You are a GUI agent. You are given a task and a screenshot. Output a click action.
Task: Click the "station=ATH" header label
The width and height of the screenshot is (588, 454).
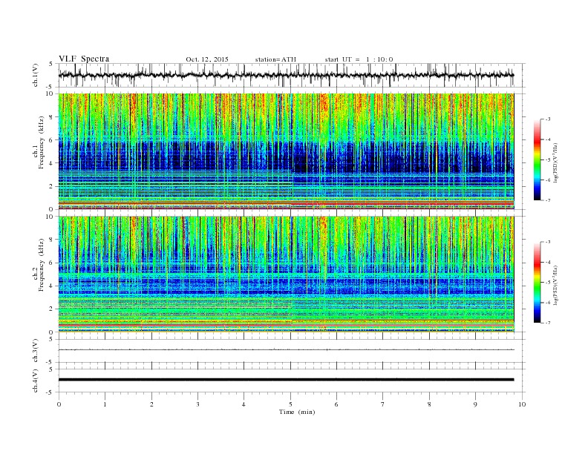coord(275,59)
